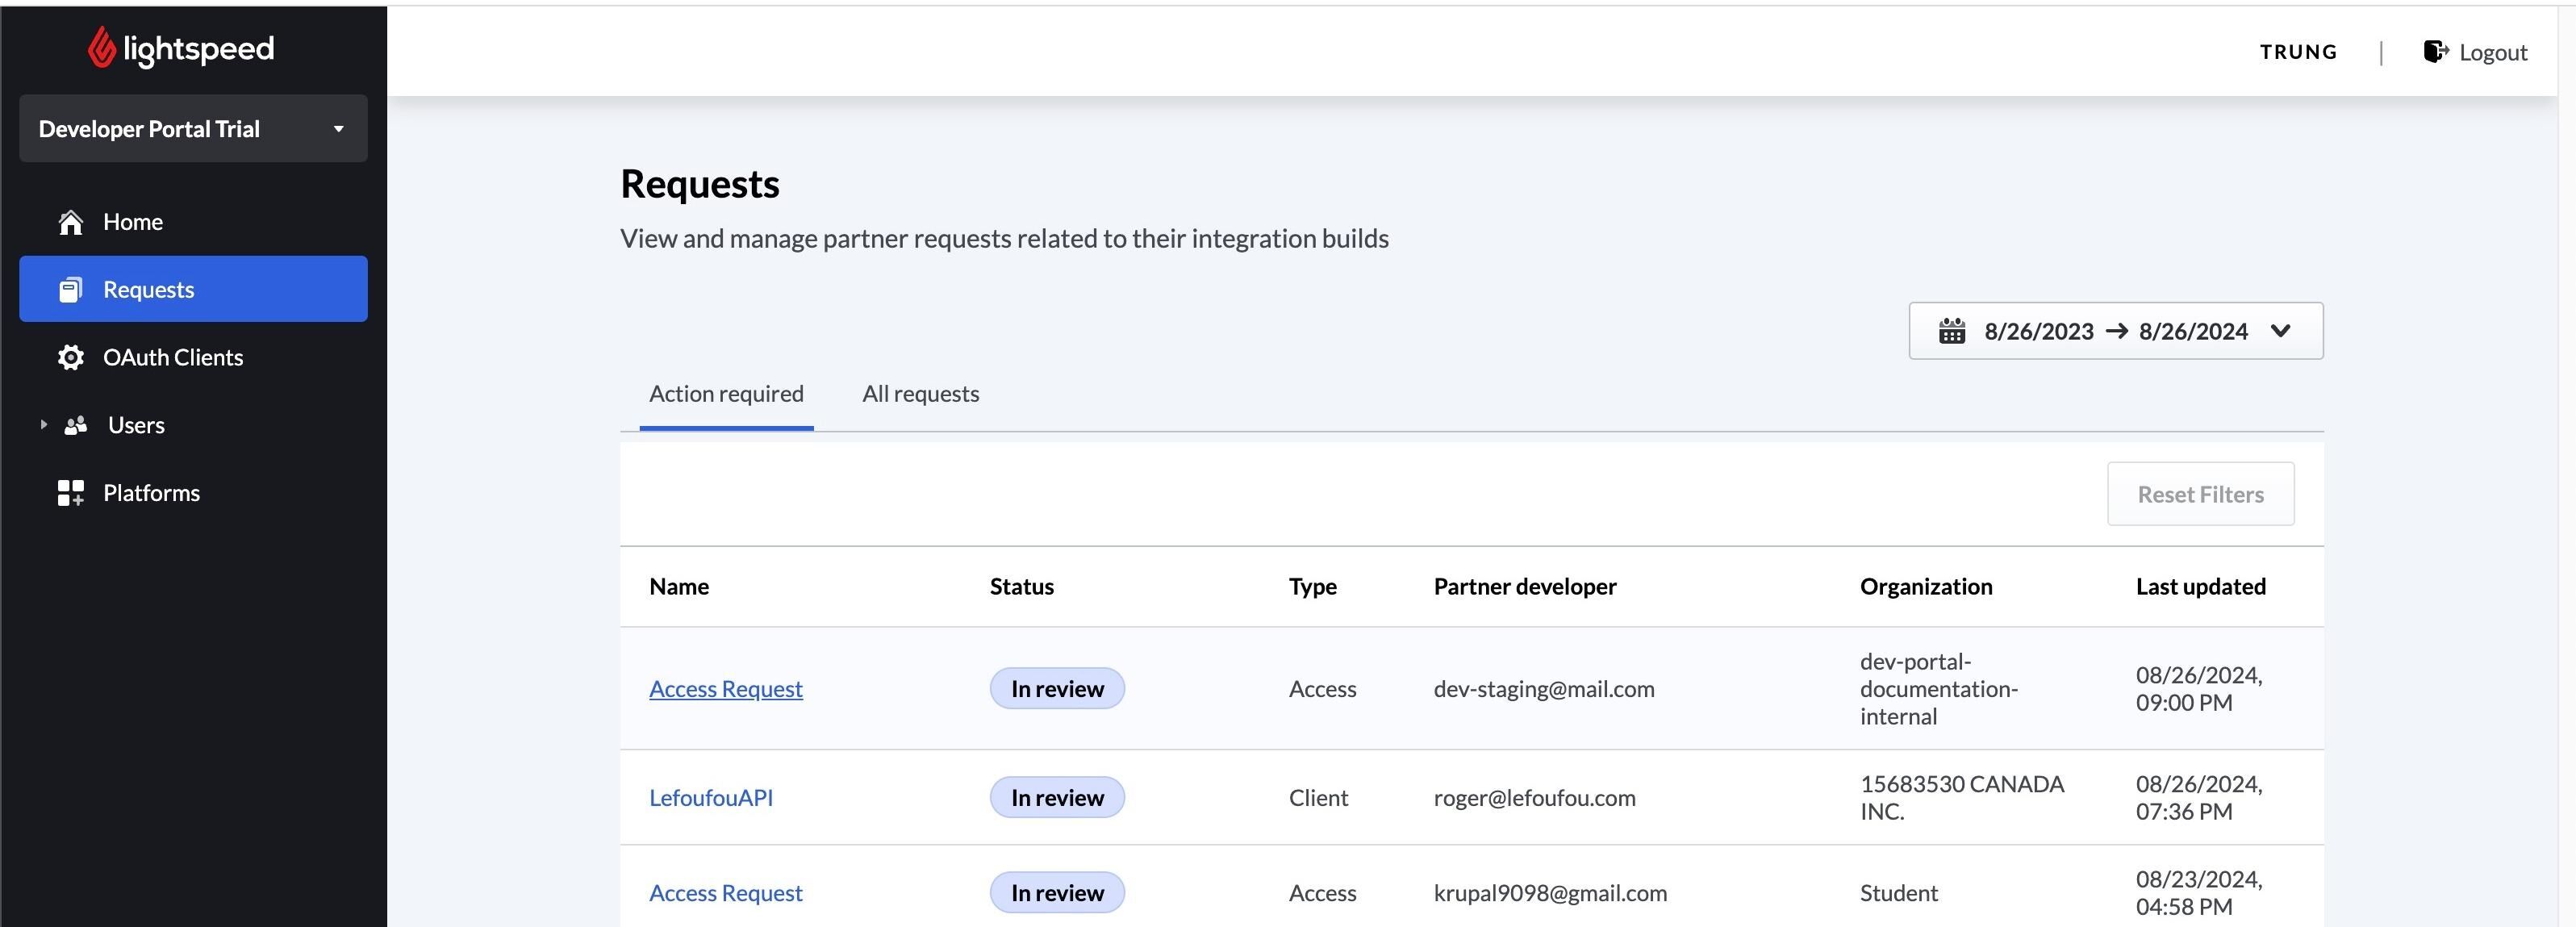Click the logout door icon
The width and height of the screenshot is (2576, 927).
click(x=2434, y=51)
